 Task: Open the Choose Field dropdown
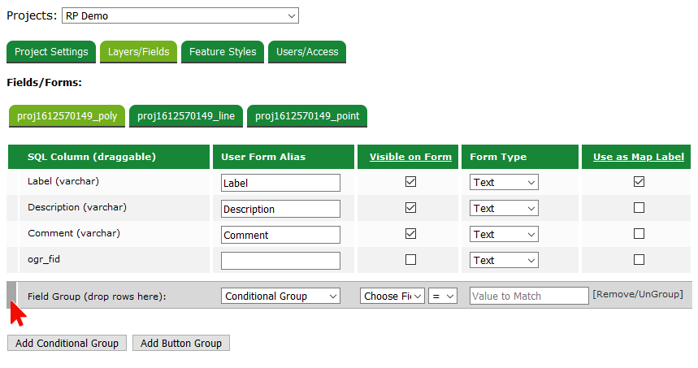click(392, 297)
